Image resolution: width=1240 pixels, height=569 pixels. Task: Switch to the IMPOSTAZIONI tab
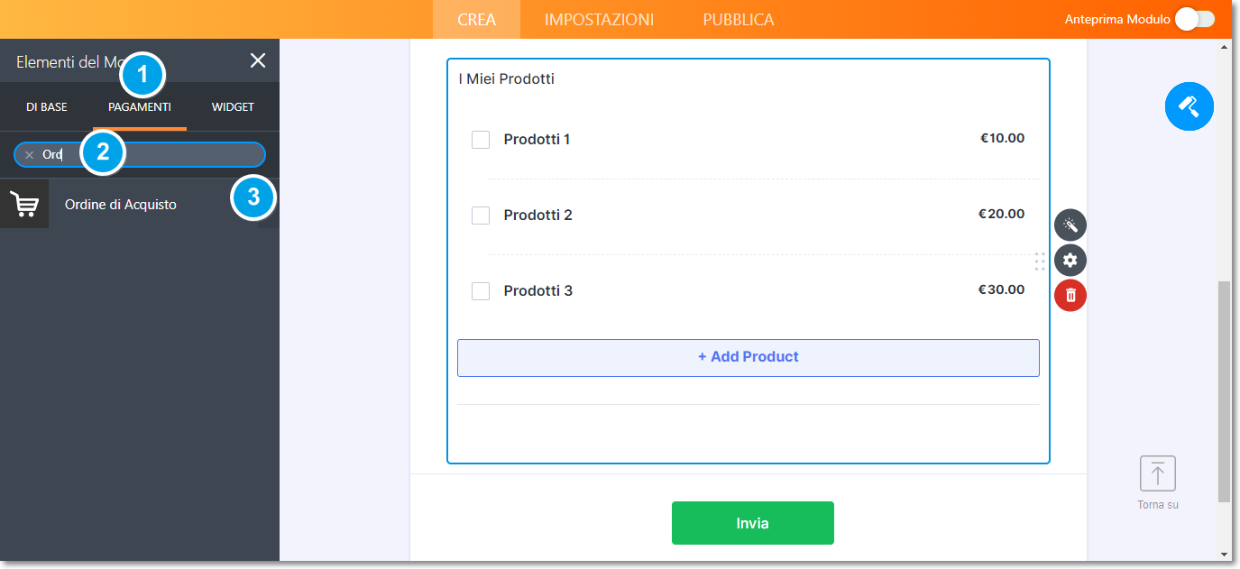[x=599, y=19]
